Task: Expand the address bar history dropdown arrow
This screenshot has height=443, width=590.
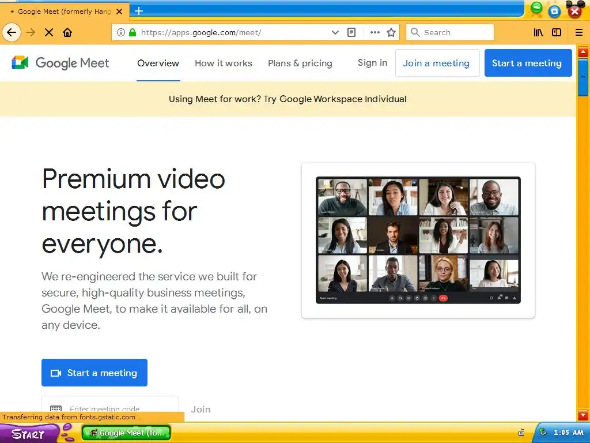Action: [335, 32]
